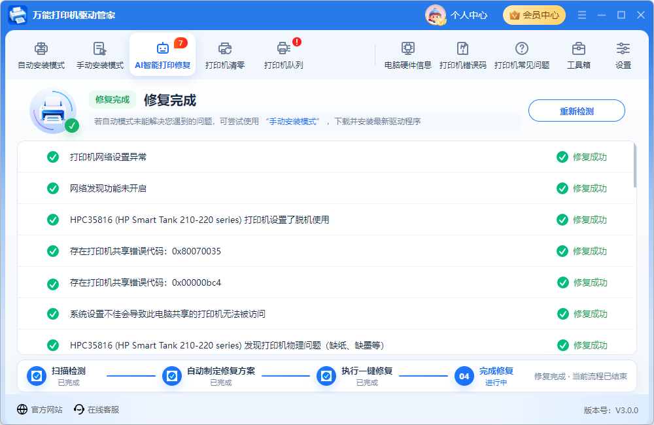
Task: Click the 自动制定修复方案 step checkbox icon
Action: click(172, 376)
